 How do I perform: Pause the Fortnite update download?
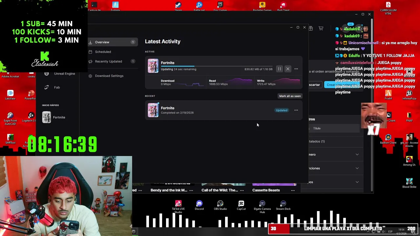[279, 69]
